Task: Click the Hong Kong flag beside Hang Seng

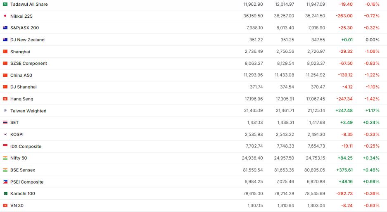Action: [x=5, y=99]
